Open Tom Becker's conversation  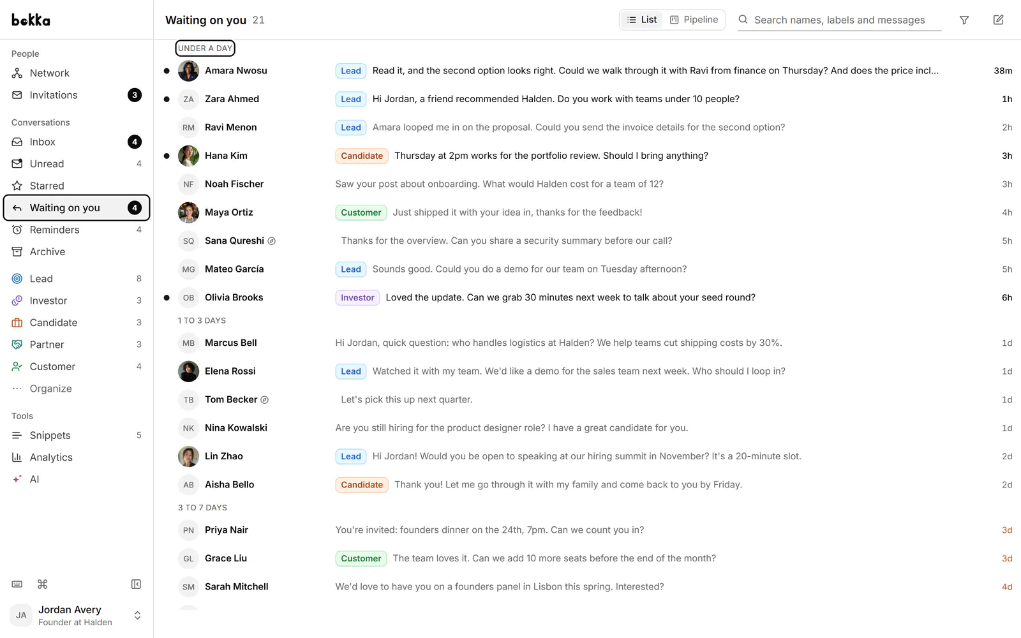(x=587, y=399)
